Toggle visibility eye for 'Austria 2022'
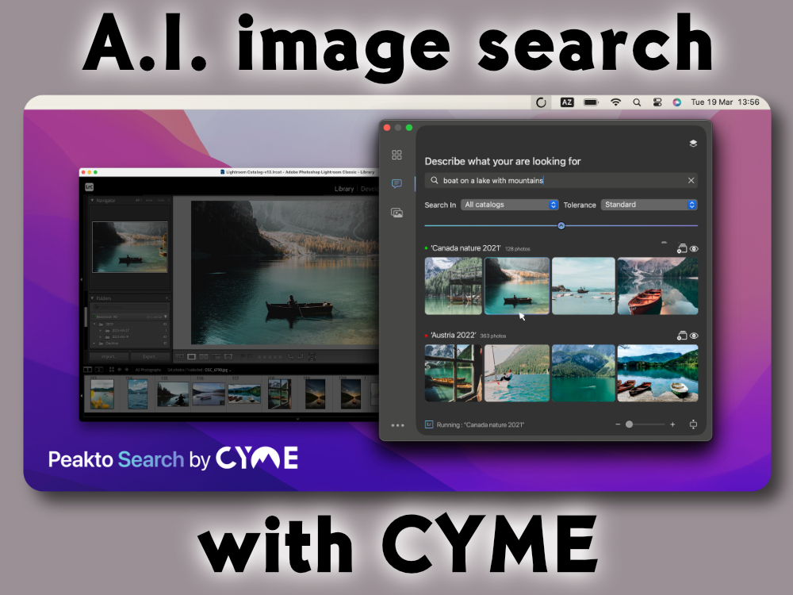The height and width of the screenshot is (595, 793). coord(694,336)
